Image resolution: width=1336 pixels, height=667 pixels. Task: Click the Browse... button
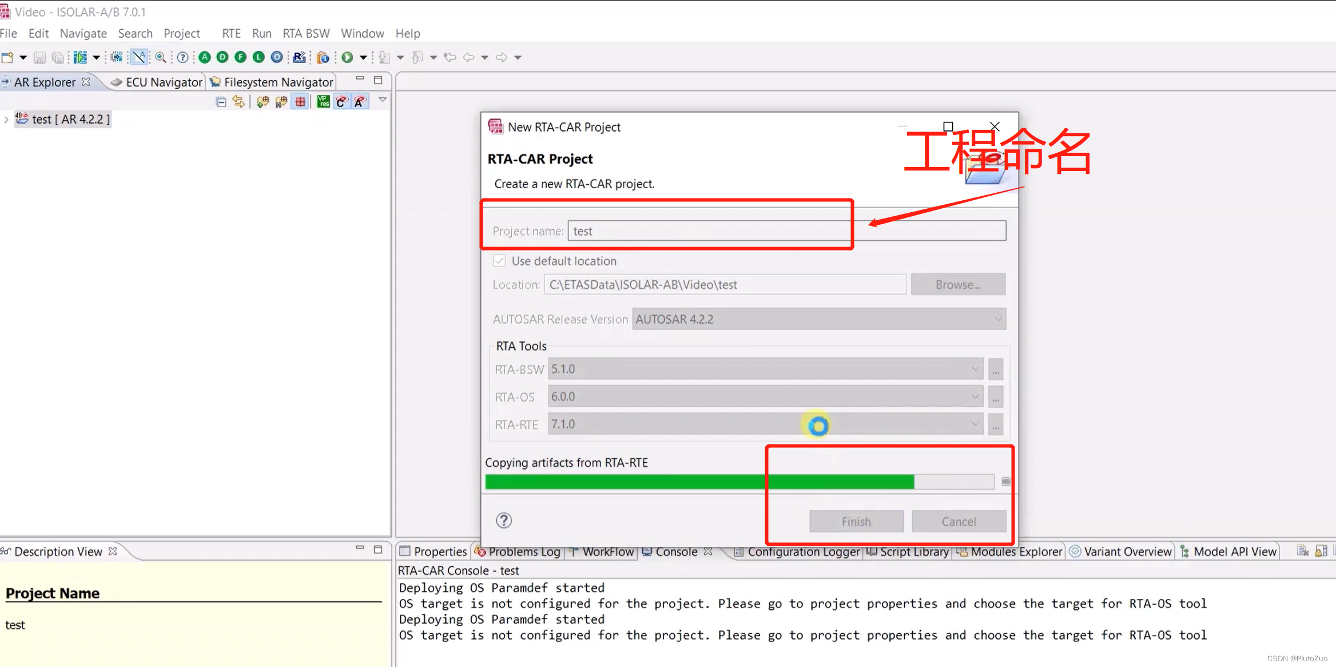[x=958, y=284]
